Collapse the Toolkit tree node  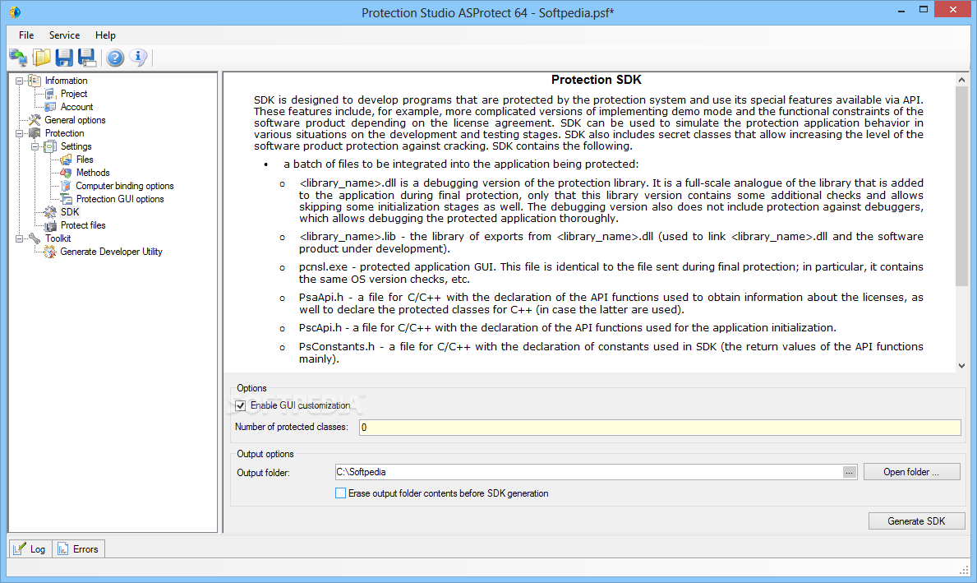pos(20,238)
